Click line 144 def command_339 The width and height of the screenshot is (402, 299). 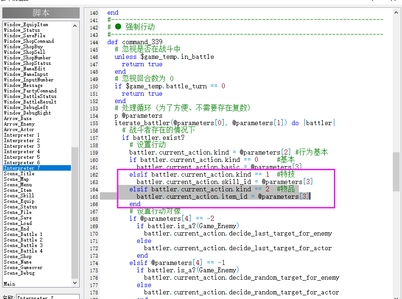pos(135,42)
